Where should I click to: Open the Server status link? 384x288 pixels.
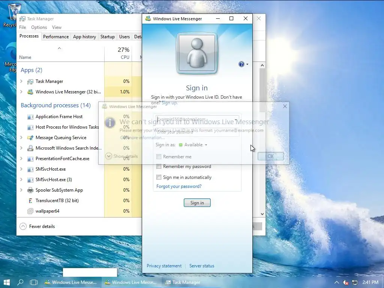pyautogui.click(x=201, y=266)
